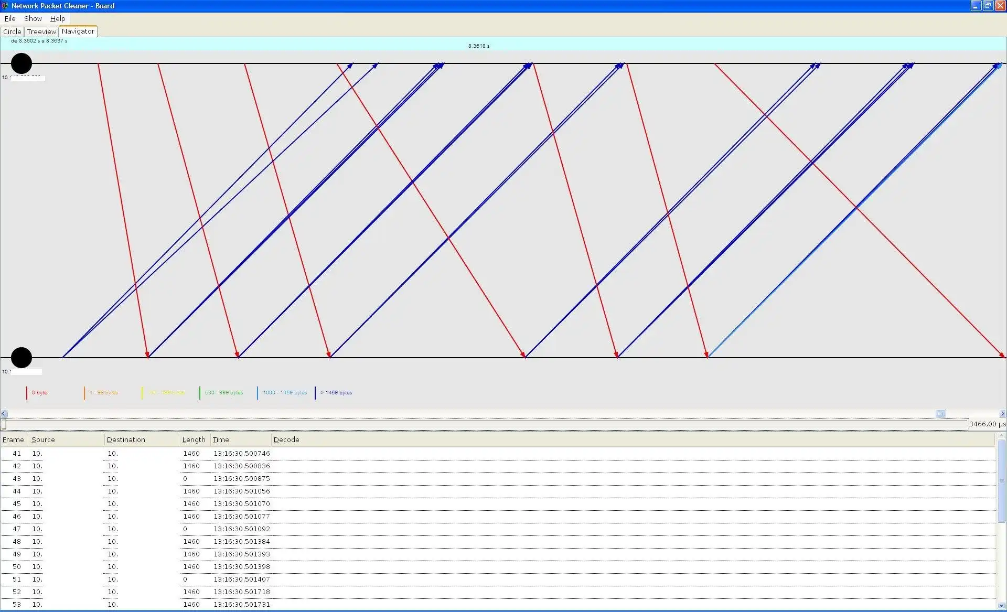Click packet table scrollbar up arrow
Screen dimensions: 1007x612
[x=1001, y=436]
